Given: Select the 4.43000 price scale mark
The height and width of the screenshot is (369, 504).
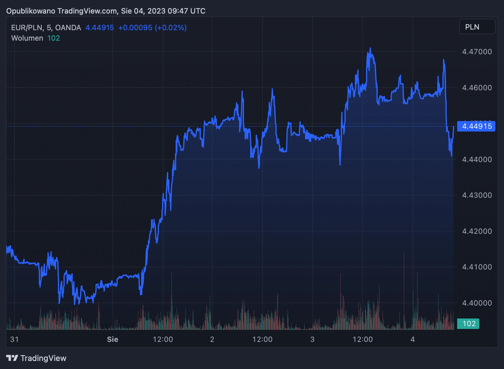Looking at the screenshot, I should [x=477, y=195].
